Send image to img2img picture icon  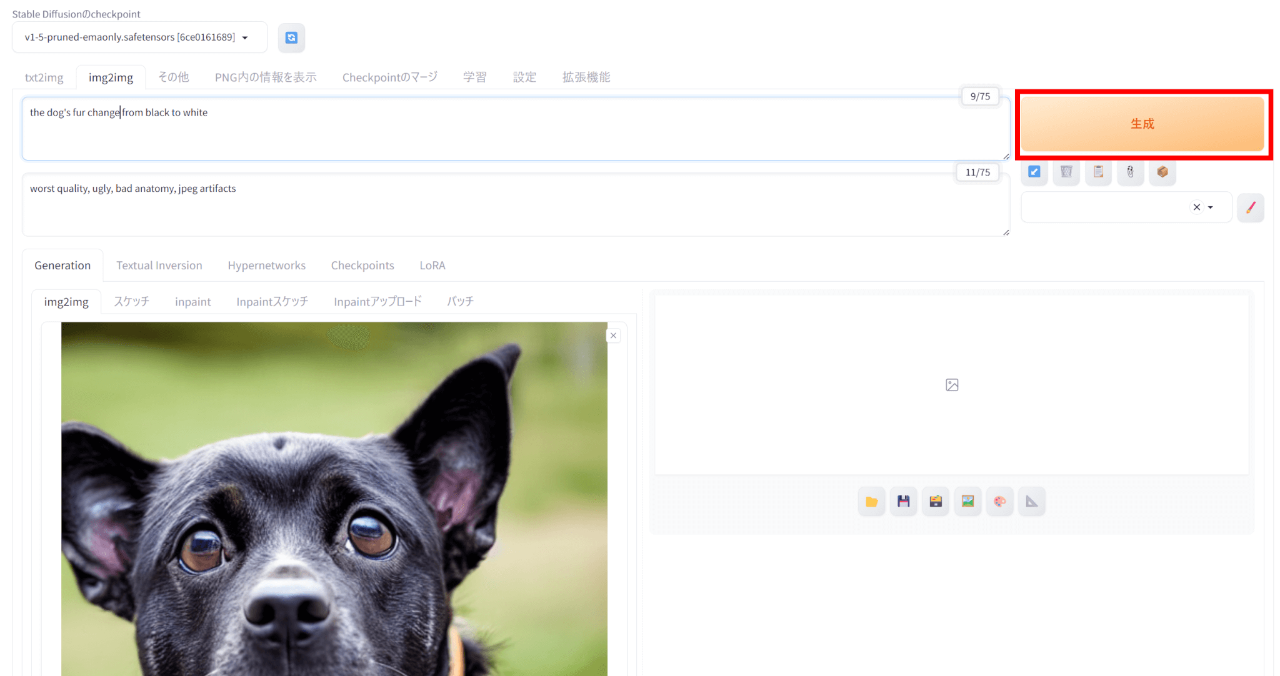tap(967, 501)
